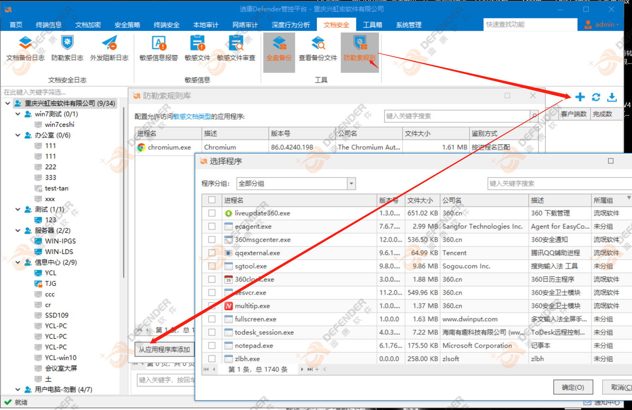Open the 防勒索日志 shield log
Image resolution: width=632 pixels, height=410 pixels.
(x=67, y=48)
